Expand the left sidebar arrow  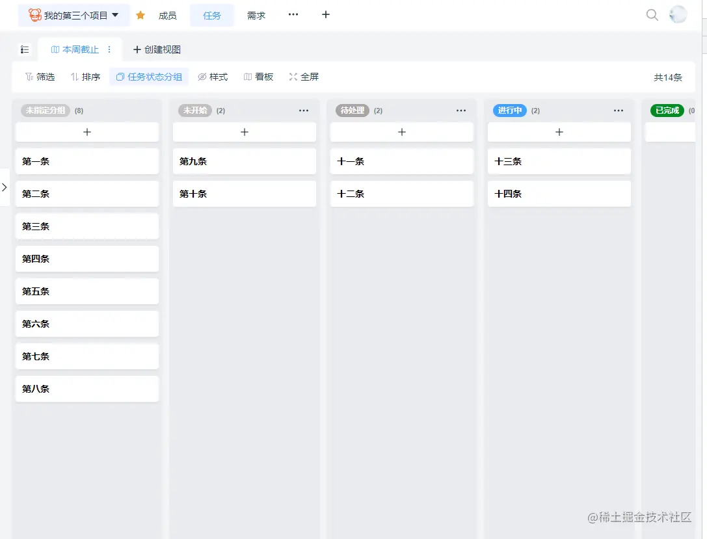point(5,187)
